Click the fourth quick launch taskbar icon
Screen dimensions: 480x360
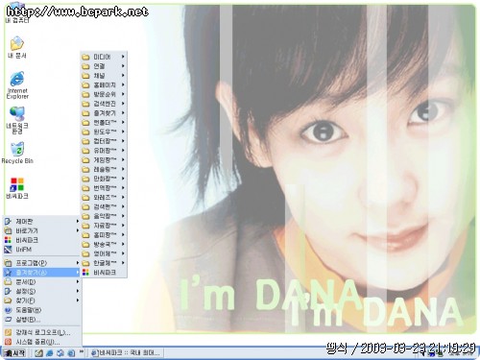click(x=71, y=353)
